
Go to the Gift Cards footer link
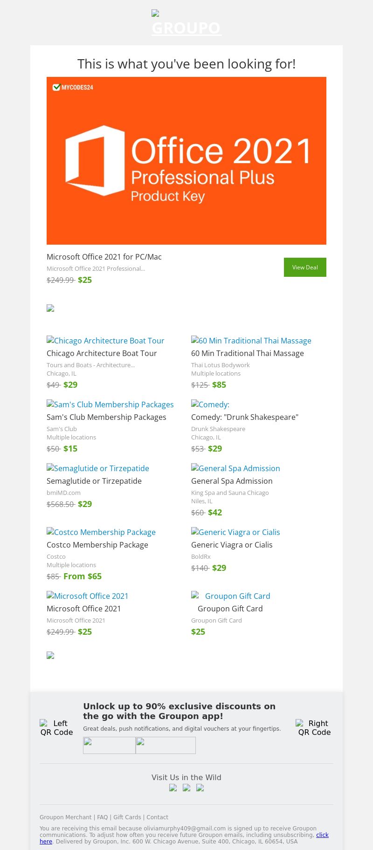127,817
